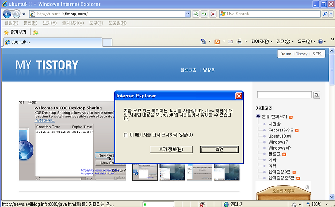This screenshot has height=207, width=335.
Task: Open the 즐겨찾기(A) menu
Action: tap(73, 23)
